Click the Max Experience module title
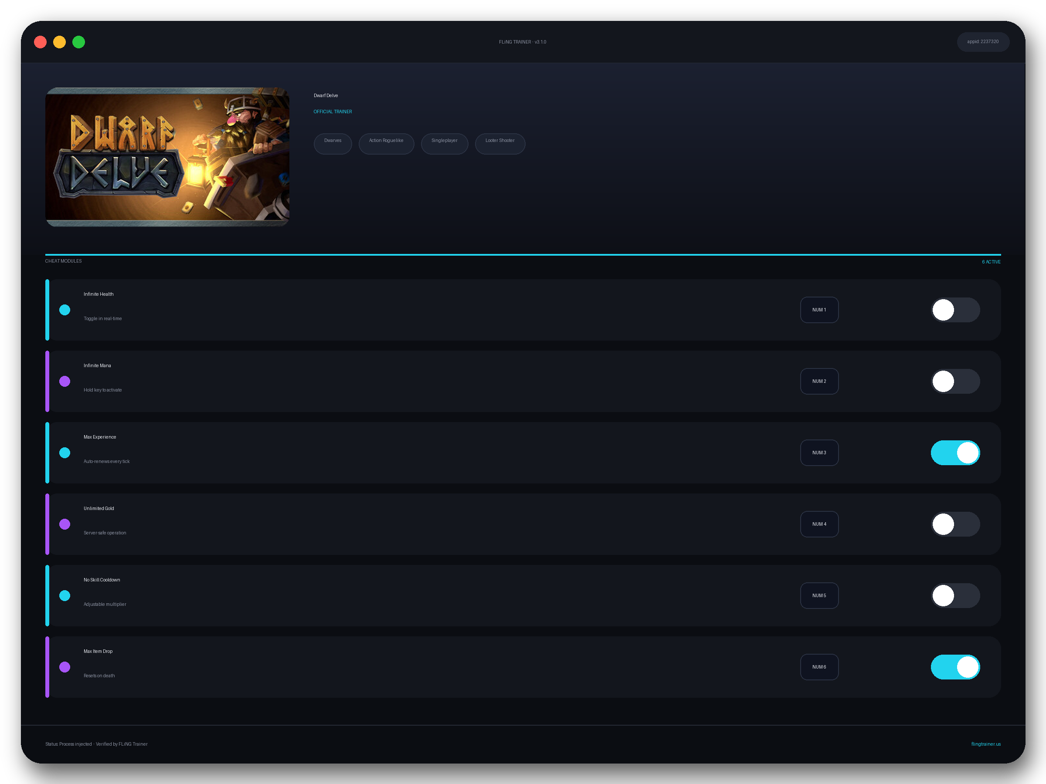Screen dimensions: 1046x784 (100, 437)
